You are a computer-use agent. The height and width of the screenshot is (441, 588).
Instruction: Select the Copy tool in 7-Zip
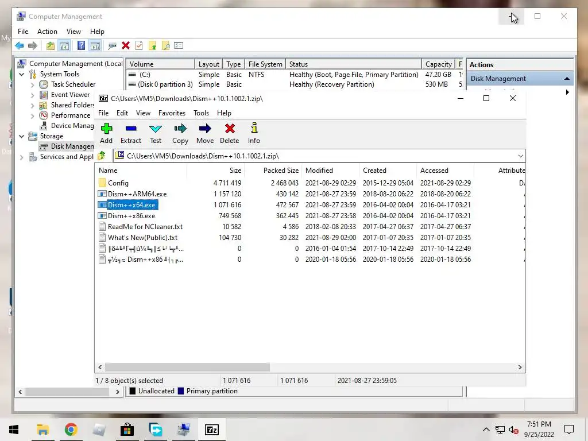[x=180, y=133]
